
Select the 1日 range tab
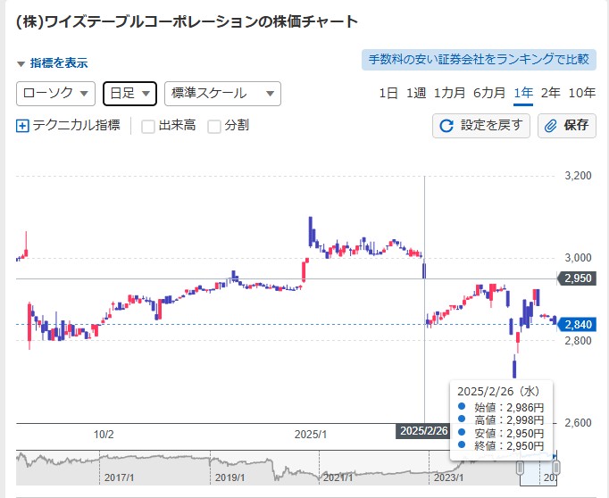(x=388, y=93)
